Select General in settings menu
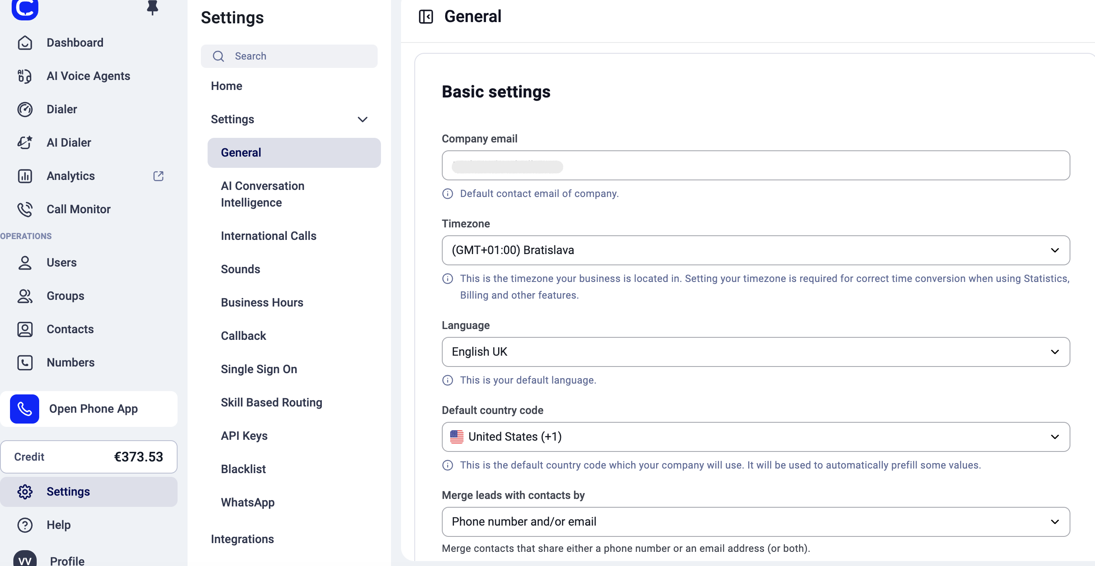This screenshot has height=566, width=1095. coord(294,152)
